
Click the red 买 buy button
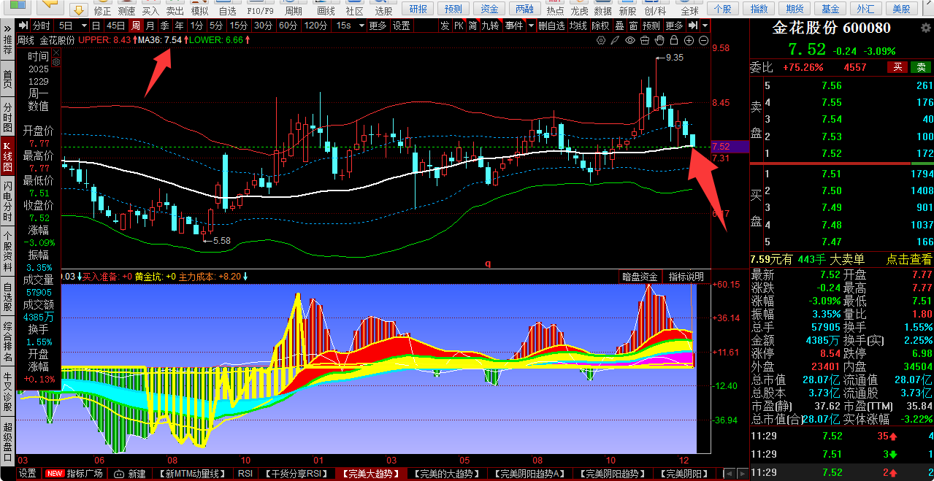pyautogui.click(x=897, y=67)
